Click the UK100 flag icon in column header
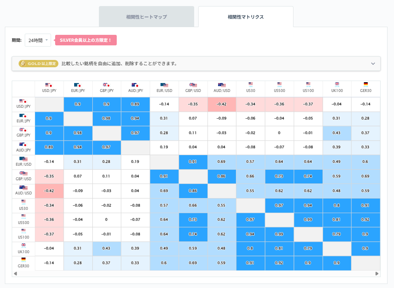 [336, 83]
